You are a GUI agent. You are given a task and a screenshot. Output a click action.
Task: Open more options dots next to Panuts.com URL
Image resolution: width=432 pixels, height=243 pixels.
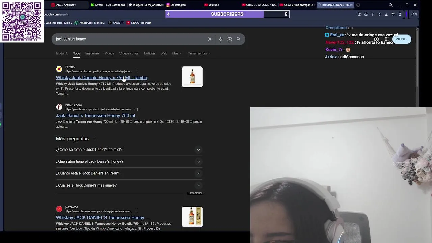137,109
